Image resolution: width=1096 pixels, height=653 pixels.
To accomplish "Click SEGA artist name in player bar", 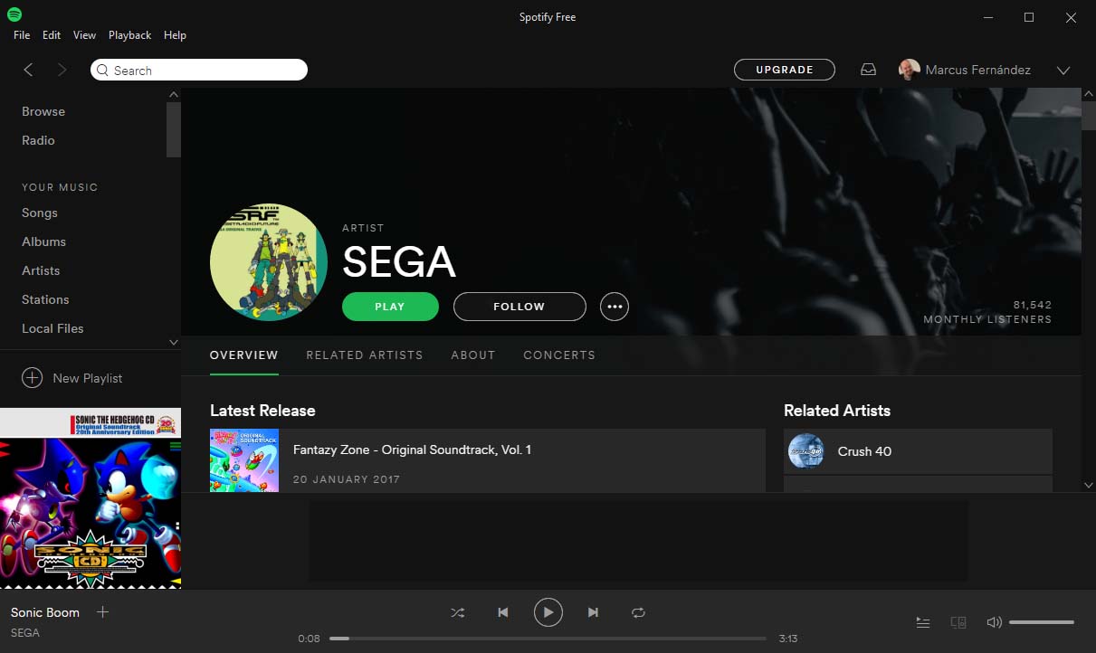I will click(25, 632).
